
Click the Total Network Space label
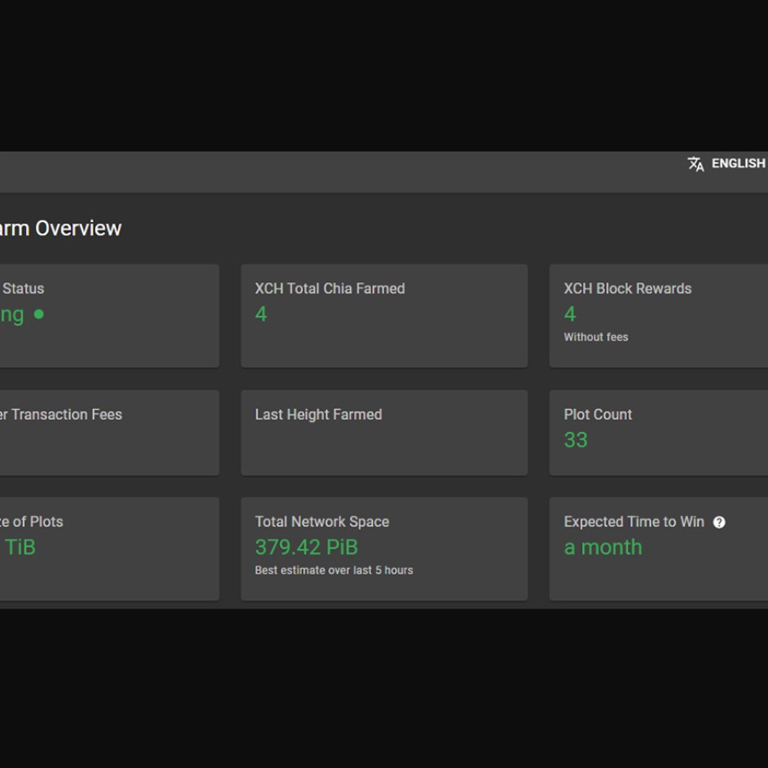click(321, 522)
